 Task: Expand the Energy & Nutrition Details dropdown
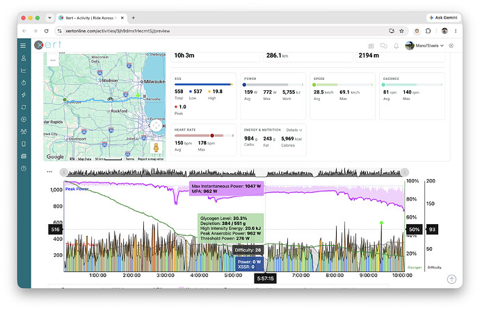pyautogui.click(x=294, y=130)
